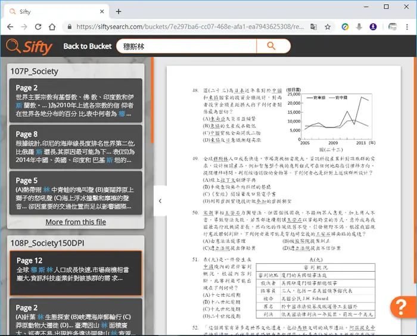The width and height of the screenshot is (417, 336).
Task: Open a new browser tab
Action: click(119, 11)
